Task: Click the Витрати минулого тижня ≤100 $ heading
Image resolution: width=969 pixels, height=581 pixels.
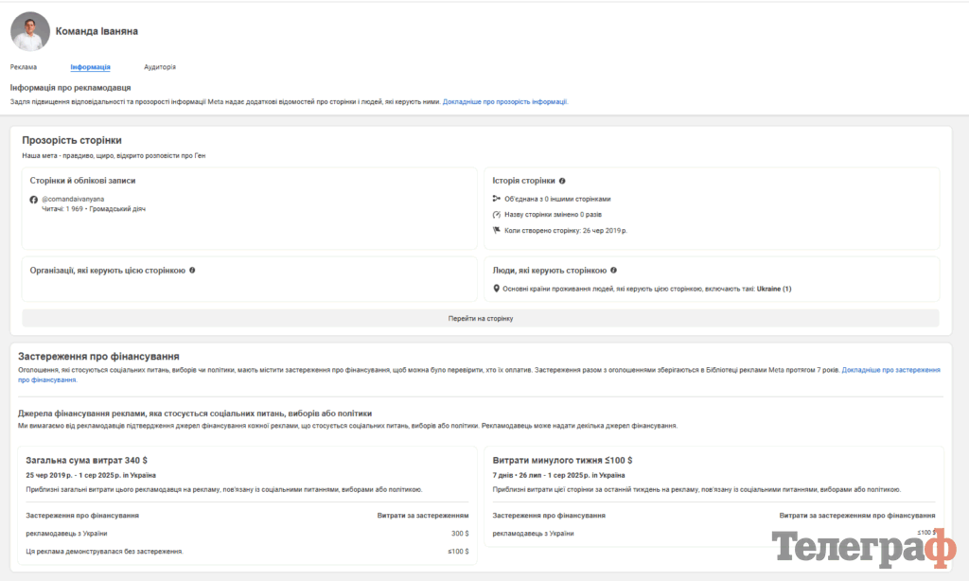Action: [562, 460]
